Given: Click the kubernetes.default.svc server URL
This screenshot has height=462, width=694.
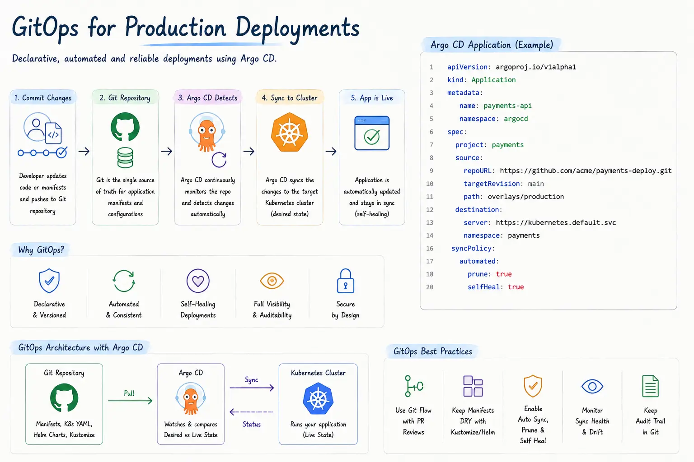Looking at the screenshot, I should [x=556, y=222].
